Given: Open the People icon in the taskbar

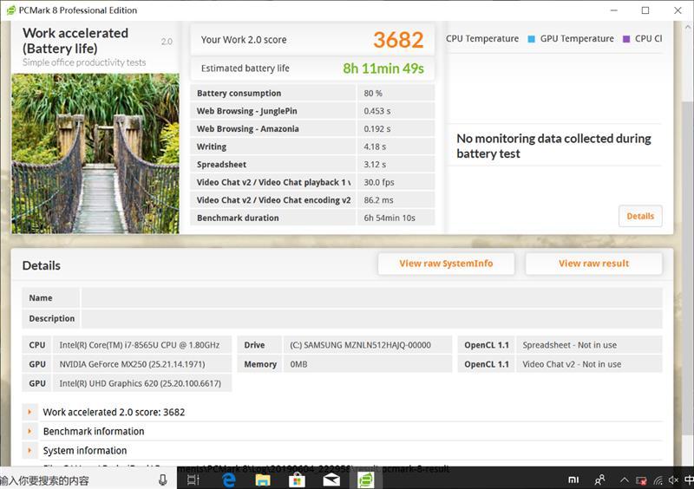Looking at the screenshot, I should tap(599, 479).
